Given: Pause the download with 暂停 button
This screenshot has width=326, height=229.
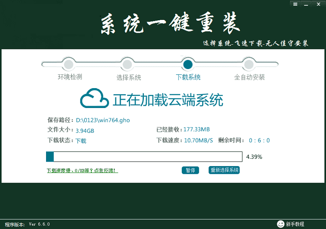Looking at the screenshot, I should tap(190, 170).
